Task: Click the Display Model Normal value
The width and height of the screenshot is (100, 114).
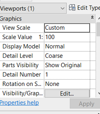Action: pos(67,46)
